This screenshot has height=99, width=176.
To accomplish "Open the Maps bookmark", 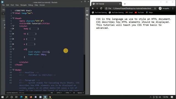I will [x=149, y=13].
